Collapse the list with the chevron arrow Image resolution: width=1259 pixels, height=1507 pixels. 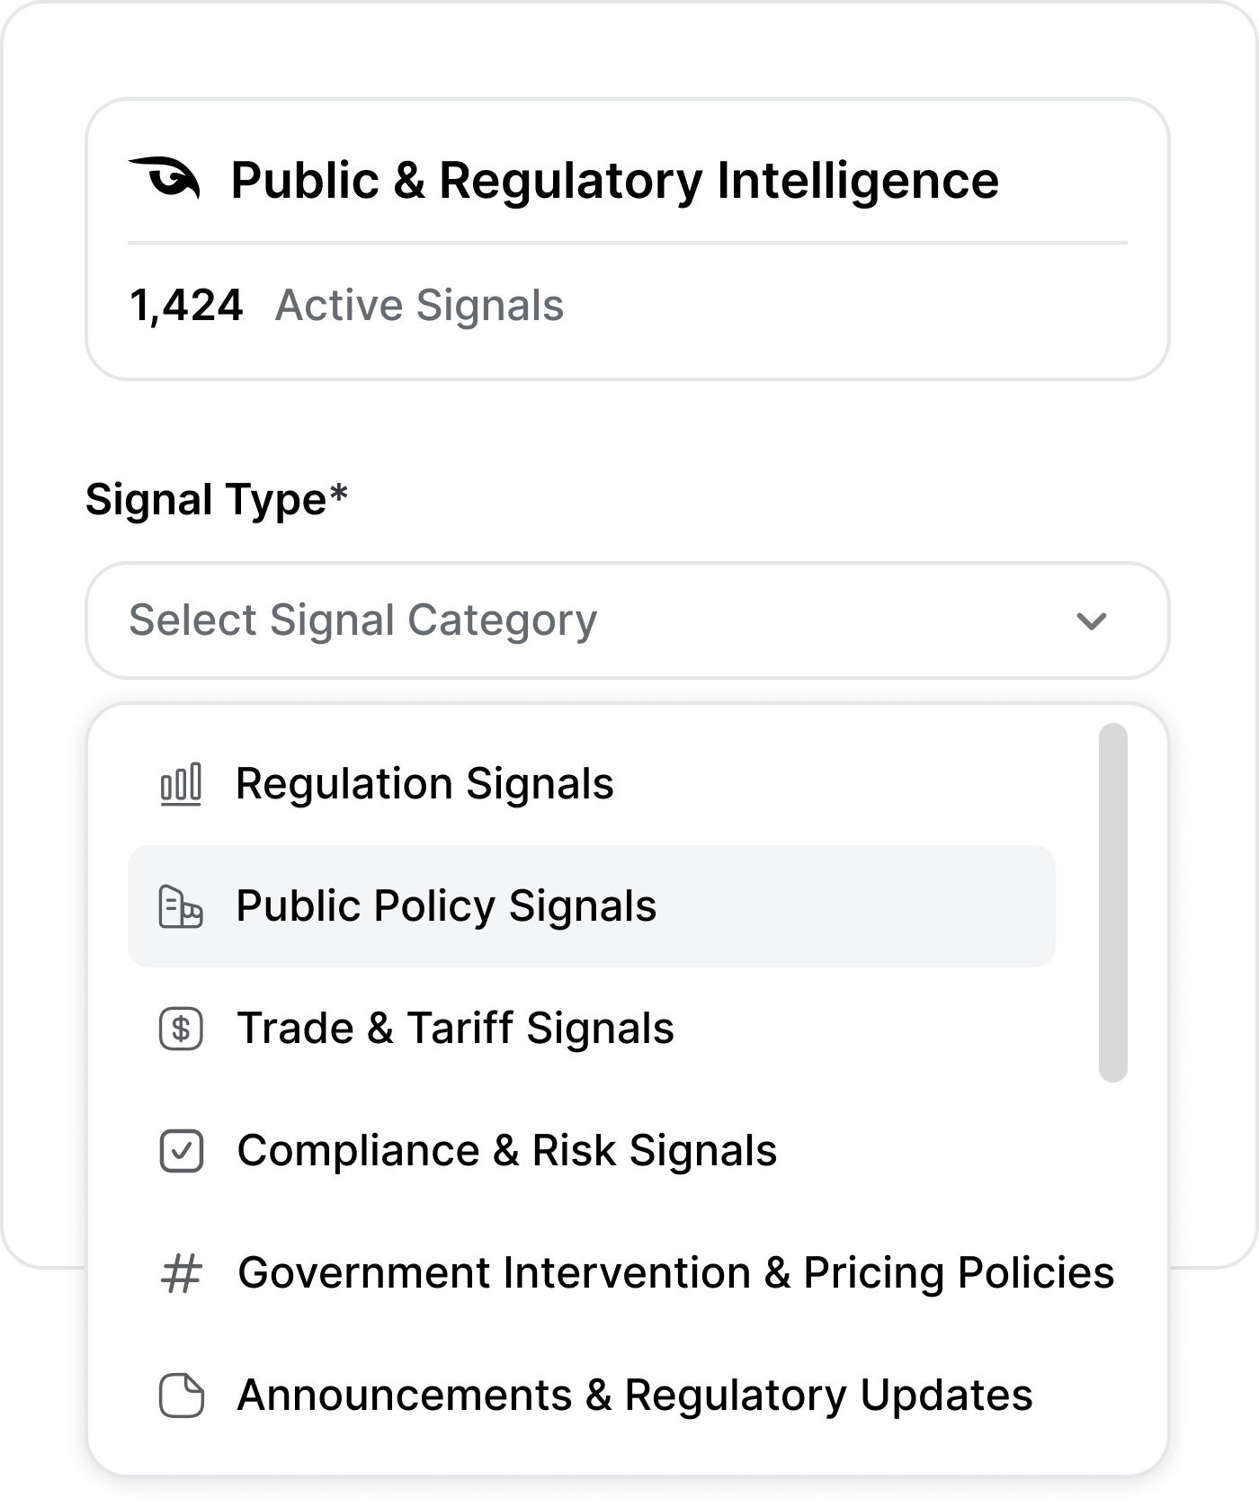1091,620
